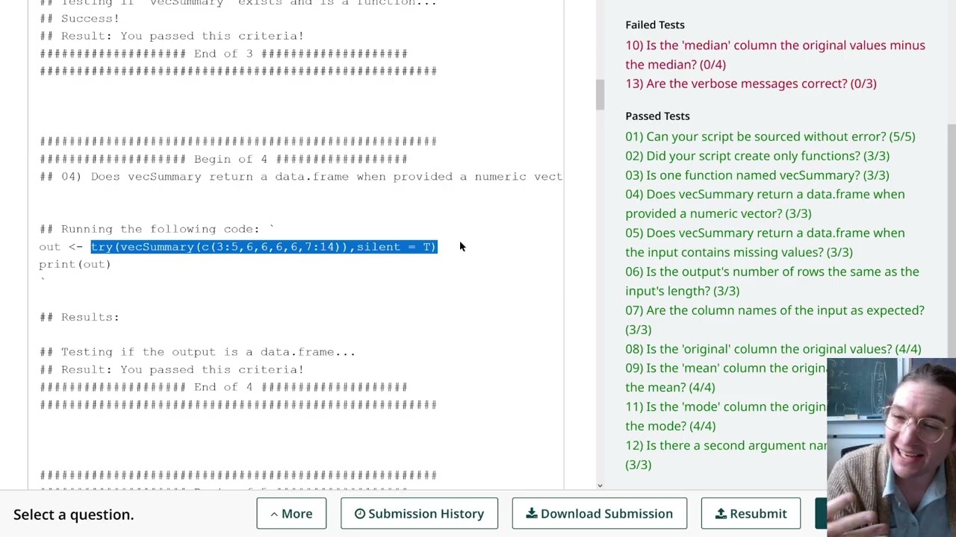Click the download icon on Download Submission
The width and height of the screenshot is (956, 537).
531,514
